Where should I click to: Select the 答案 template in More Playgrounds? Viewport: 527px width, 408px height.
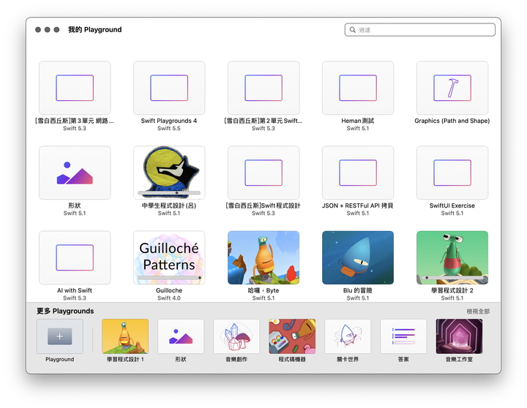click(403, 336)
